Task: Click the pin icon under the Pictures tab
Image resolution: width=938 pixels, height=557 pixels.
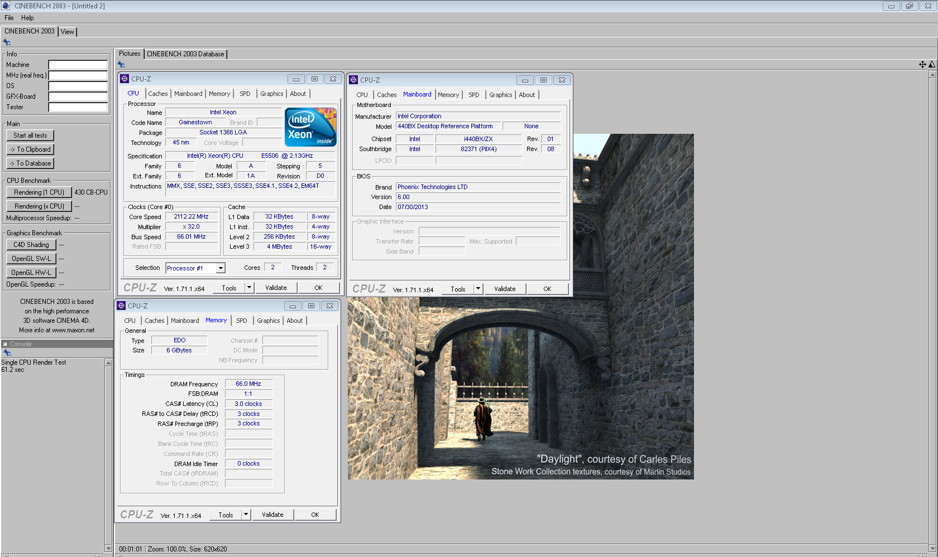Action: 121,65
